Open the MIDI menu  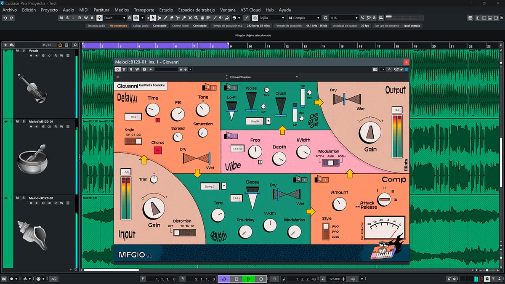84,10
